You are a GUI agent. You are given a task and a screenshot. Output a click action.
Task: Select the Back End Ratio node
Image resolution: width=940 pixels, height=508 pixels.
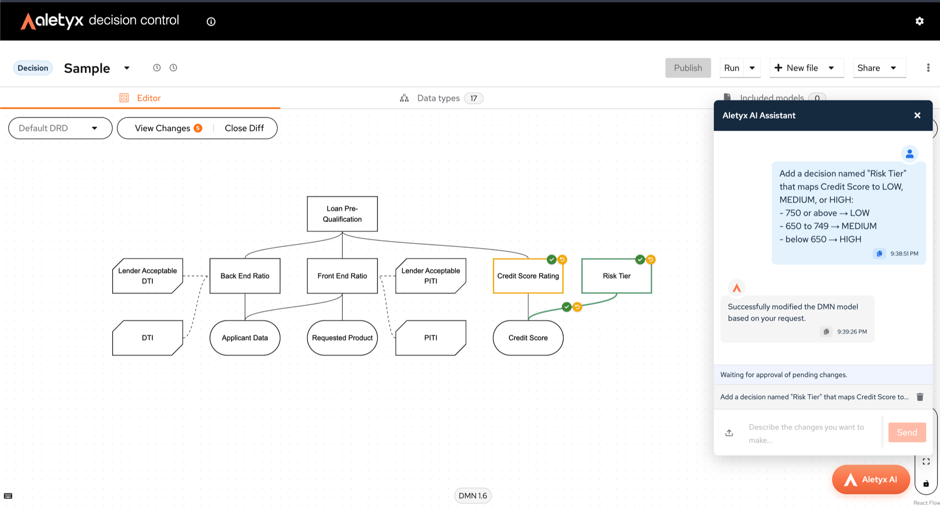pos(245,276)
